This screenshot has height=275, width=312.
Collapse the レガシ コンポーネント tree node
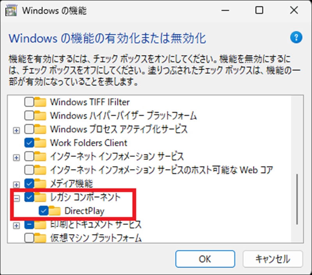16,198
